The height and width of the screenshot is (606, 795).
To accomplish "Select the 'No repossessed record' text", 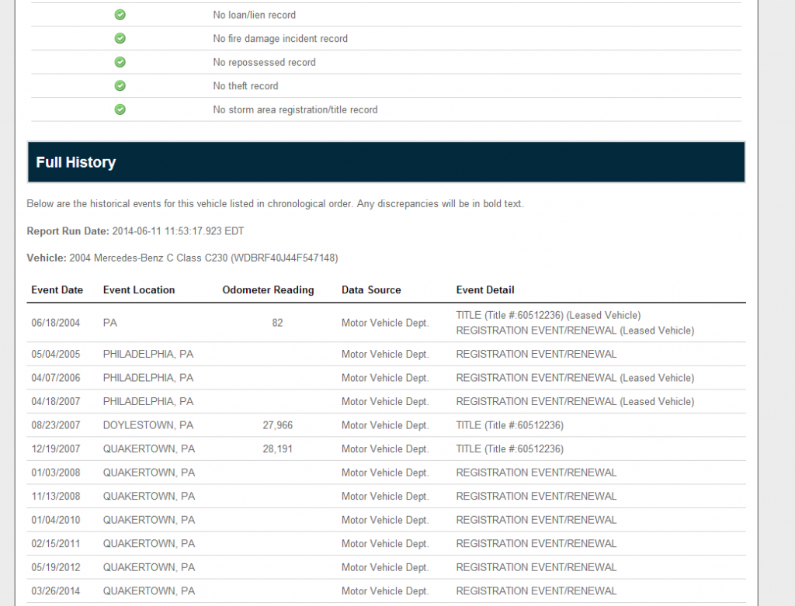I will point(264,62).
